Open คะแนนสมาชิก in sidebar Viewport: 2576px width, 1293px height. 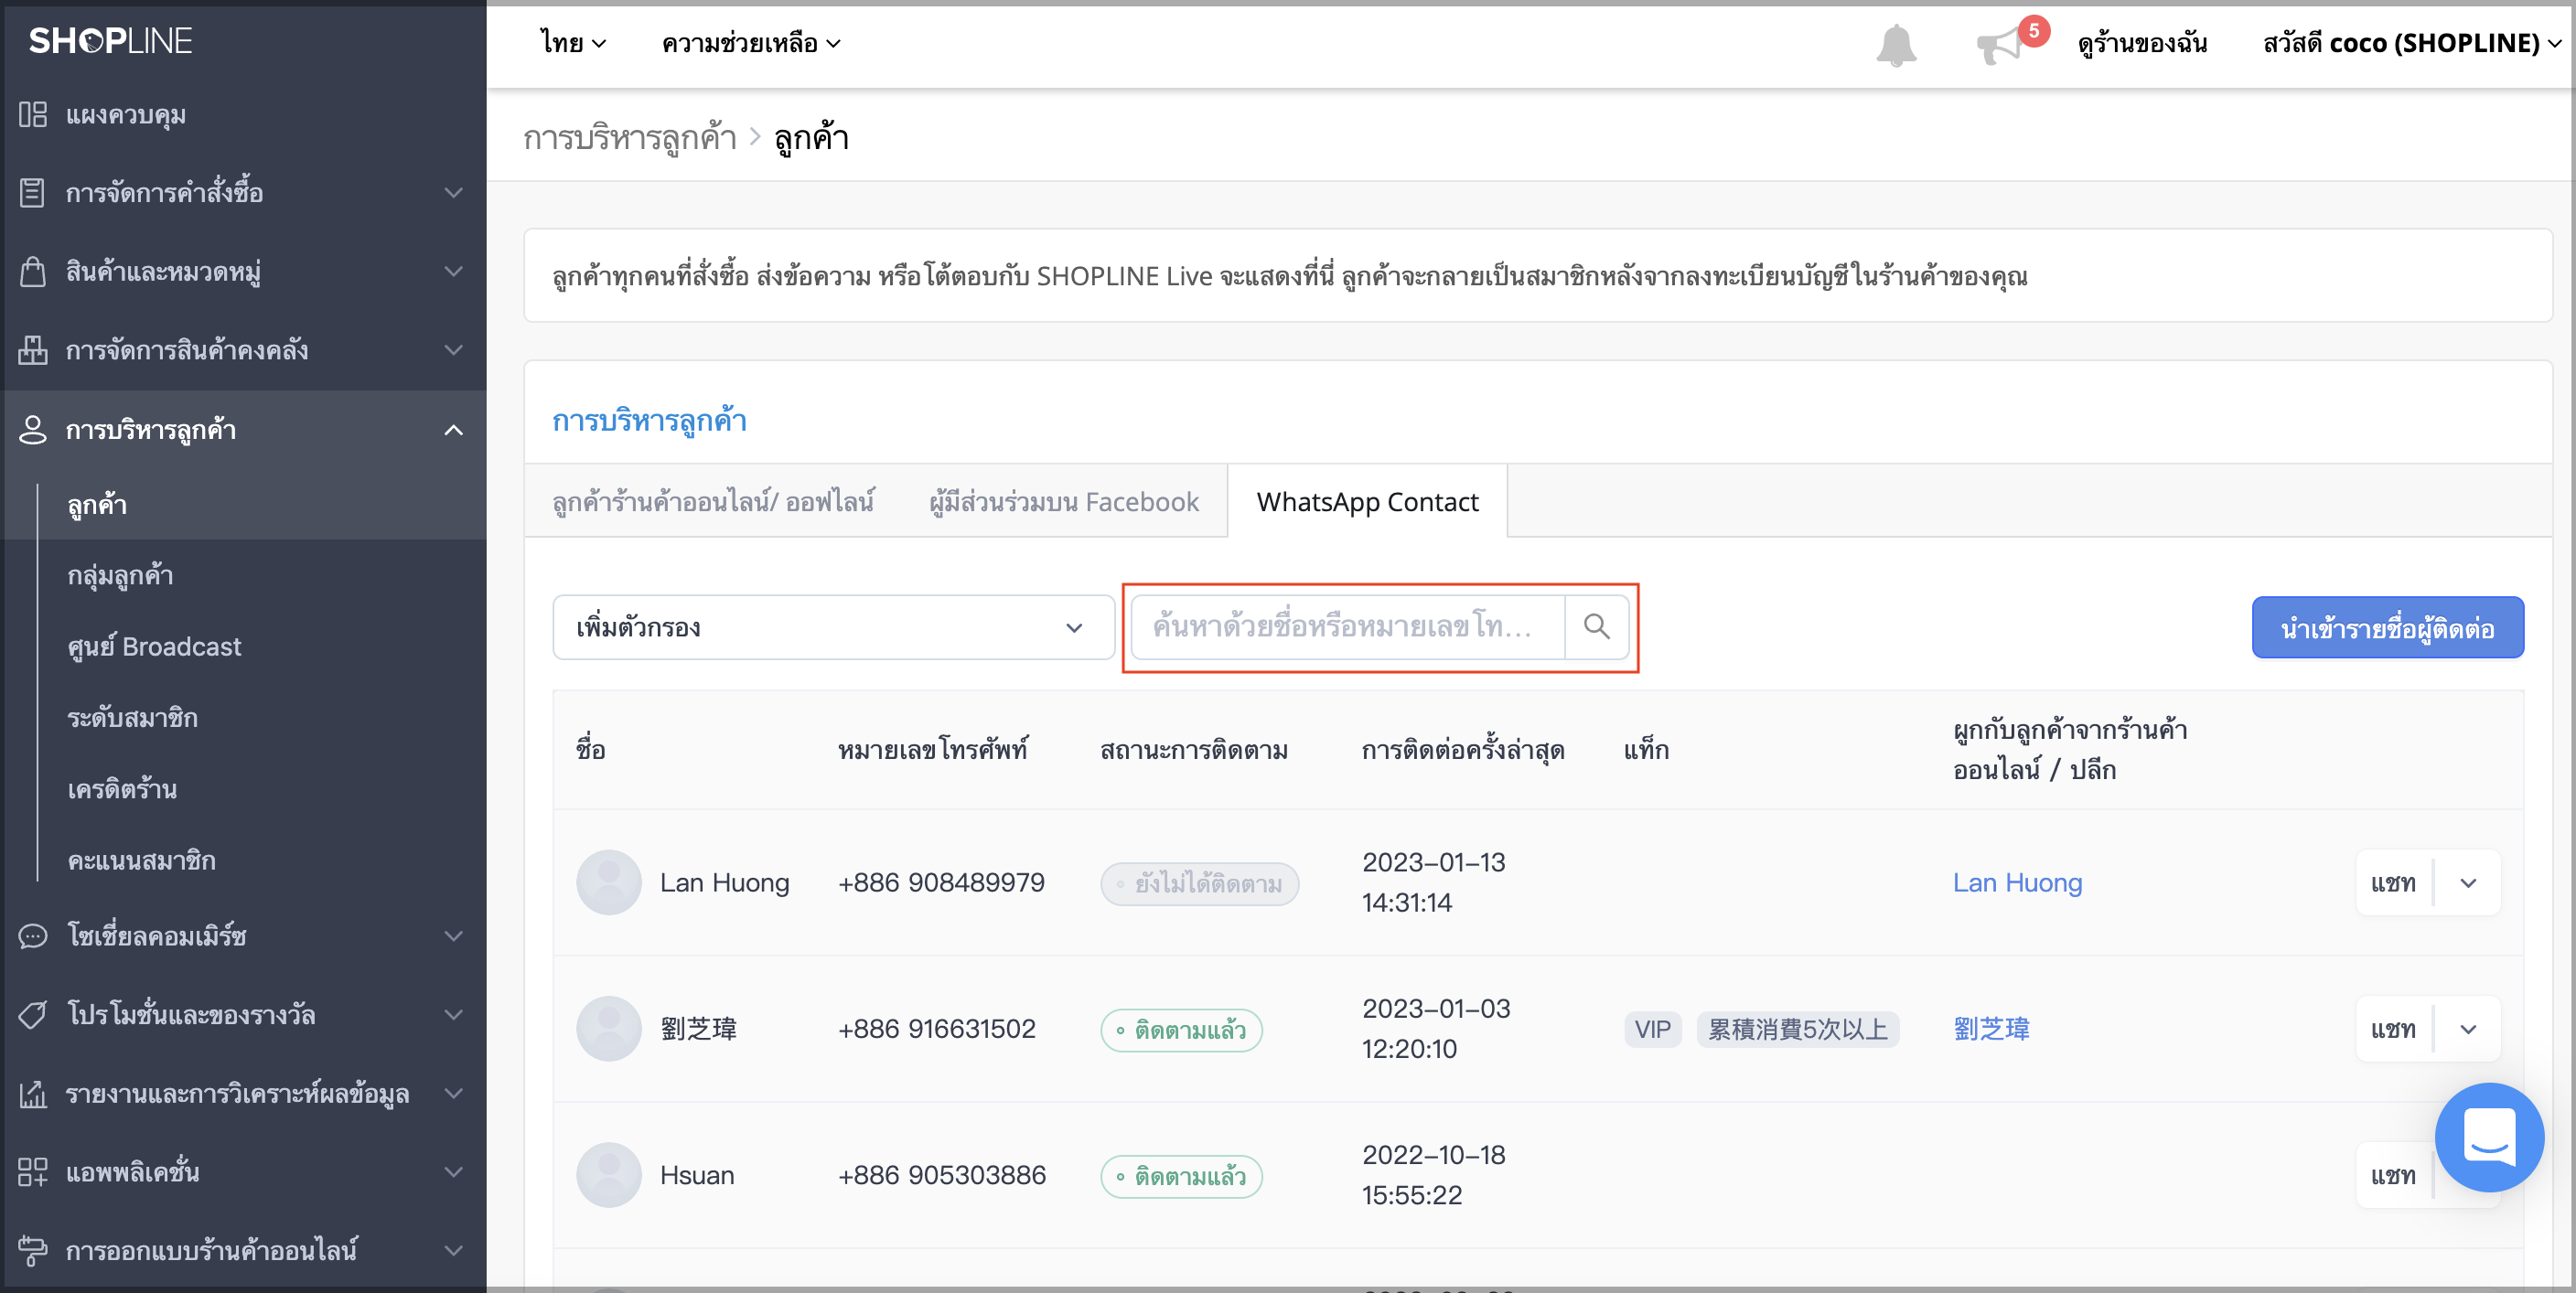[x=141, y=861]
